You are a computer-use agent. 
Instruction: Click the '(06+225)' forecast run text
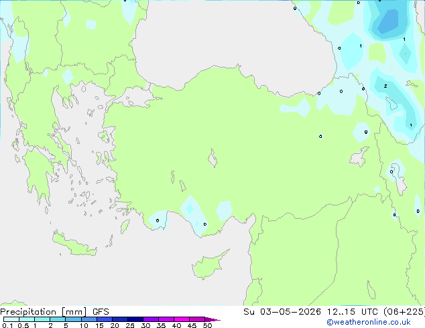[x=404, y=312]
